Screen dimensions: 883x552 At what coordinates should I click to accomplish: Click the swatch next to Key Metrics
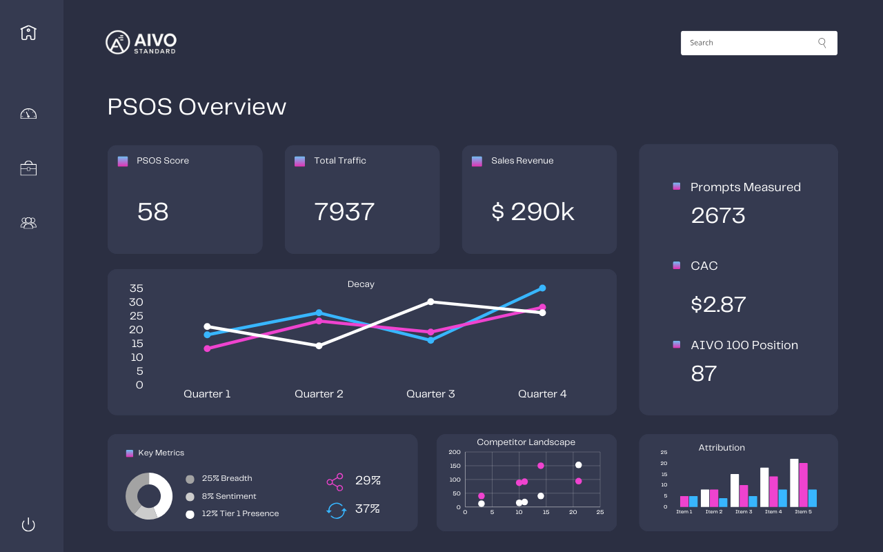click(128, 453)
